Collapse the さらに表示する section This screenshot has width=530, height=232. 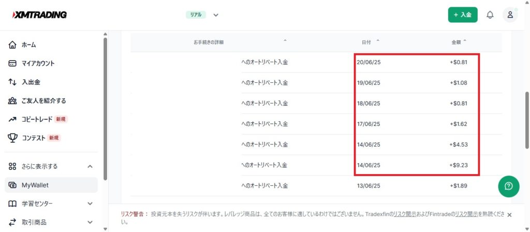90,166
